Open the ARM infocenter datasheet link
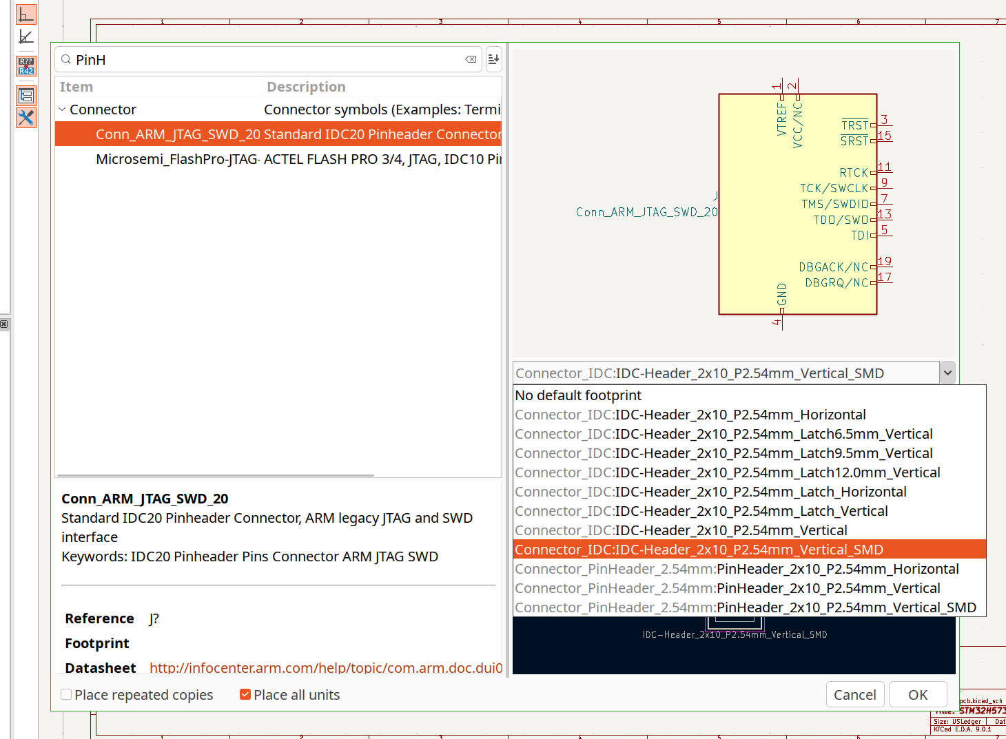This screenshot has width=1006, height=739. point(326,667)
